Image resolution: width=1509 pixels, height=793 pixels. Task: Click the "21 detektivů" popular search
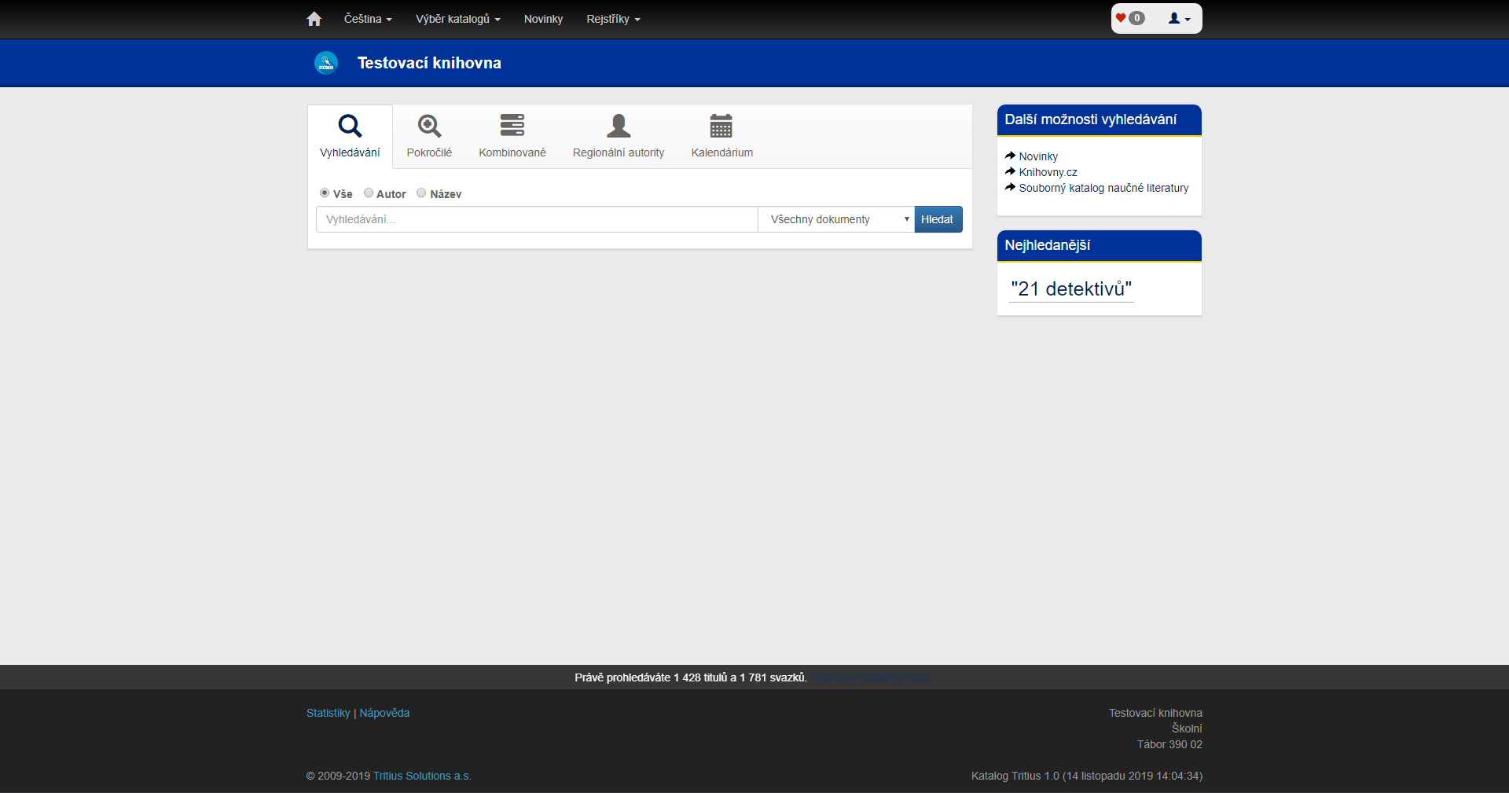click(1071, 289)
